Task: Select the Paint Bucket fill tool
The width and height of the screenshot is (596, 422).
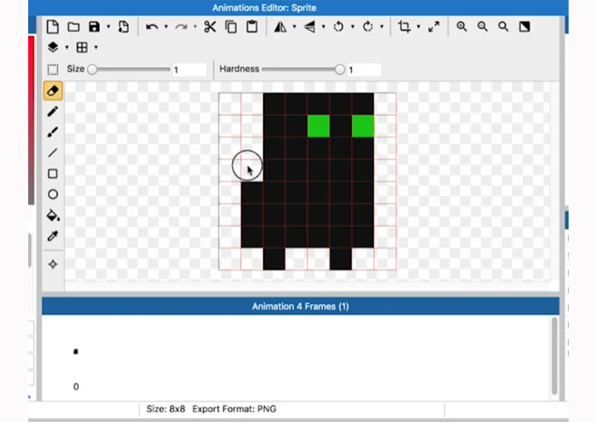Action: 53,215
